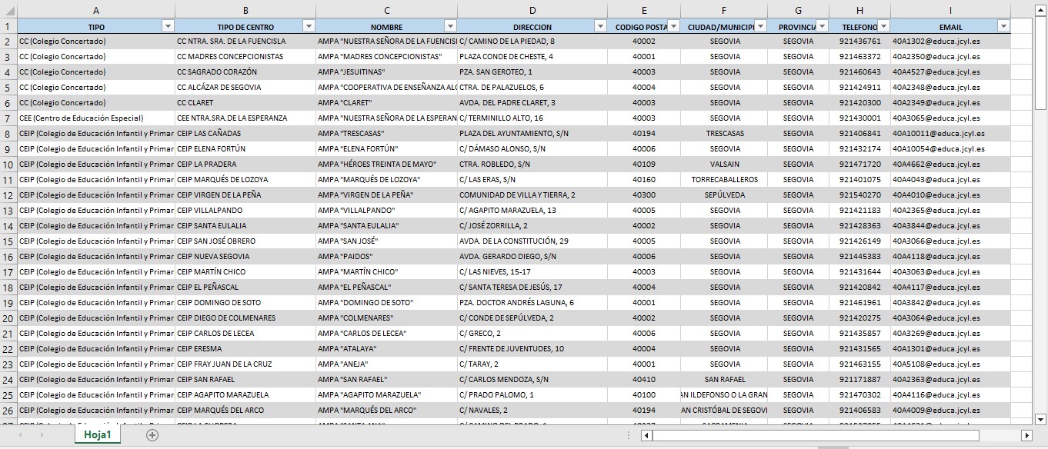Select the cell containing CEIP ELENA FORTÚN

point(245,149)
